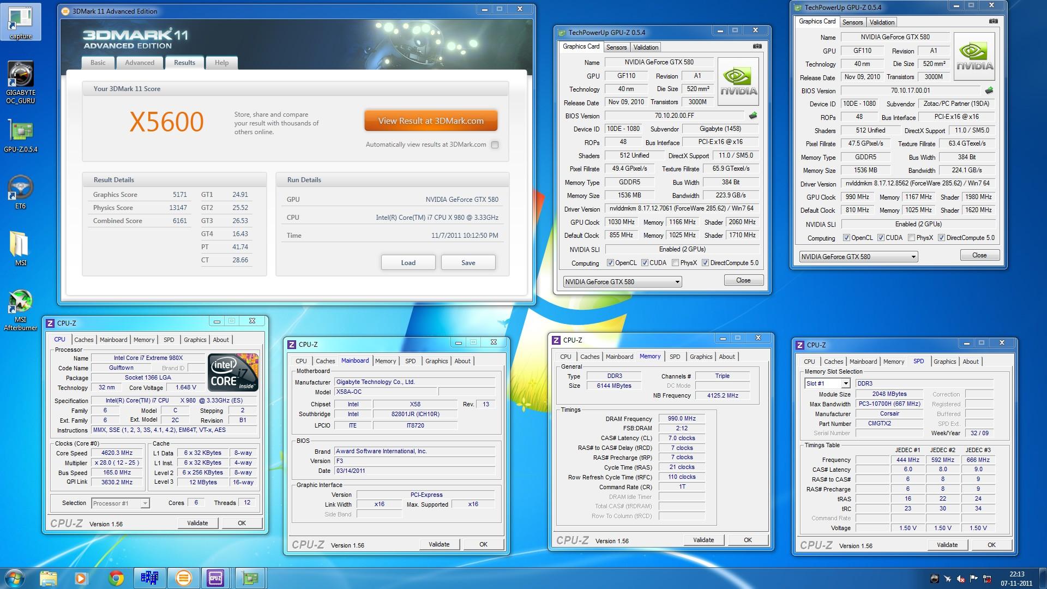Open the Windows Start menu orb
This screenshot has width=1047, height=589.
(x=15, y=578)
